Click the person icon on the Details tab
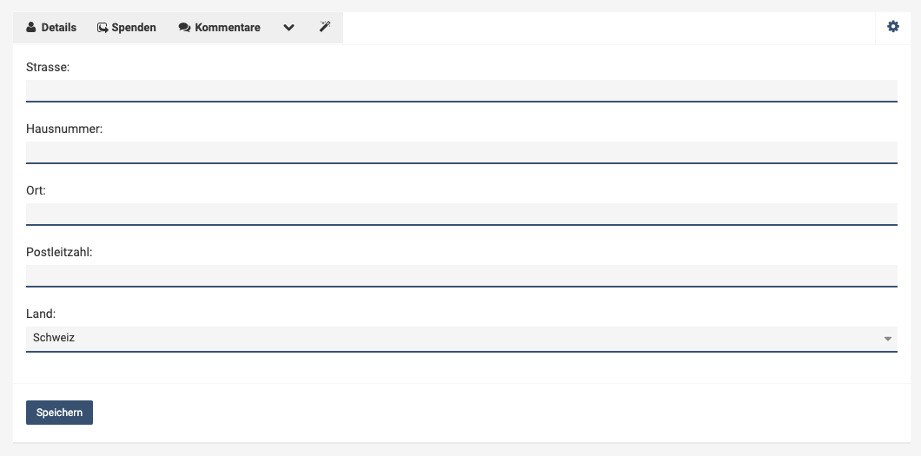Image resolution: width=921 pixels, height=456 pixels. coord(31,28)
